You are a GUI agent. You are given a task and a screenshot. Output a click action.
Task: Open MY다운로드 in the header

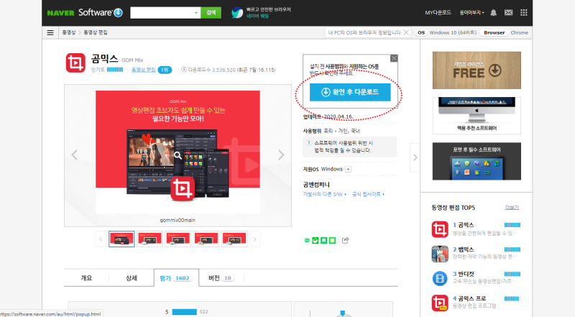pos(438,13)
